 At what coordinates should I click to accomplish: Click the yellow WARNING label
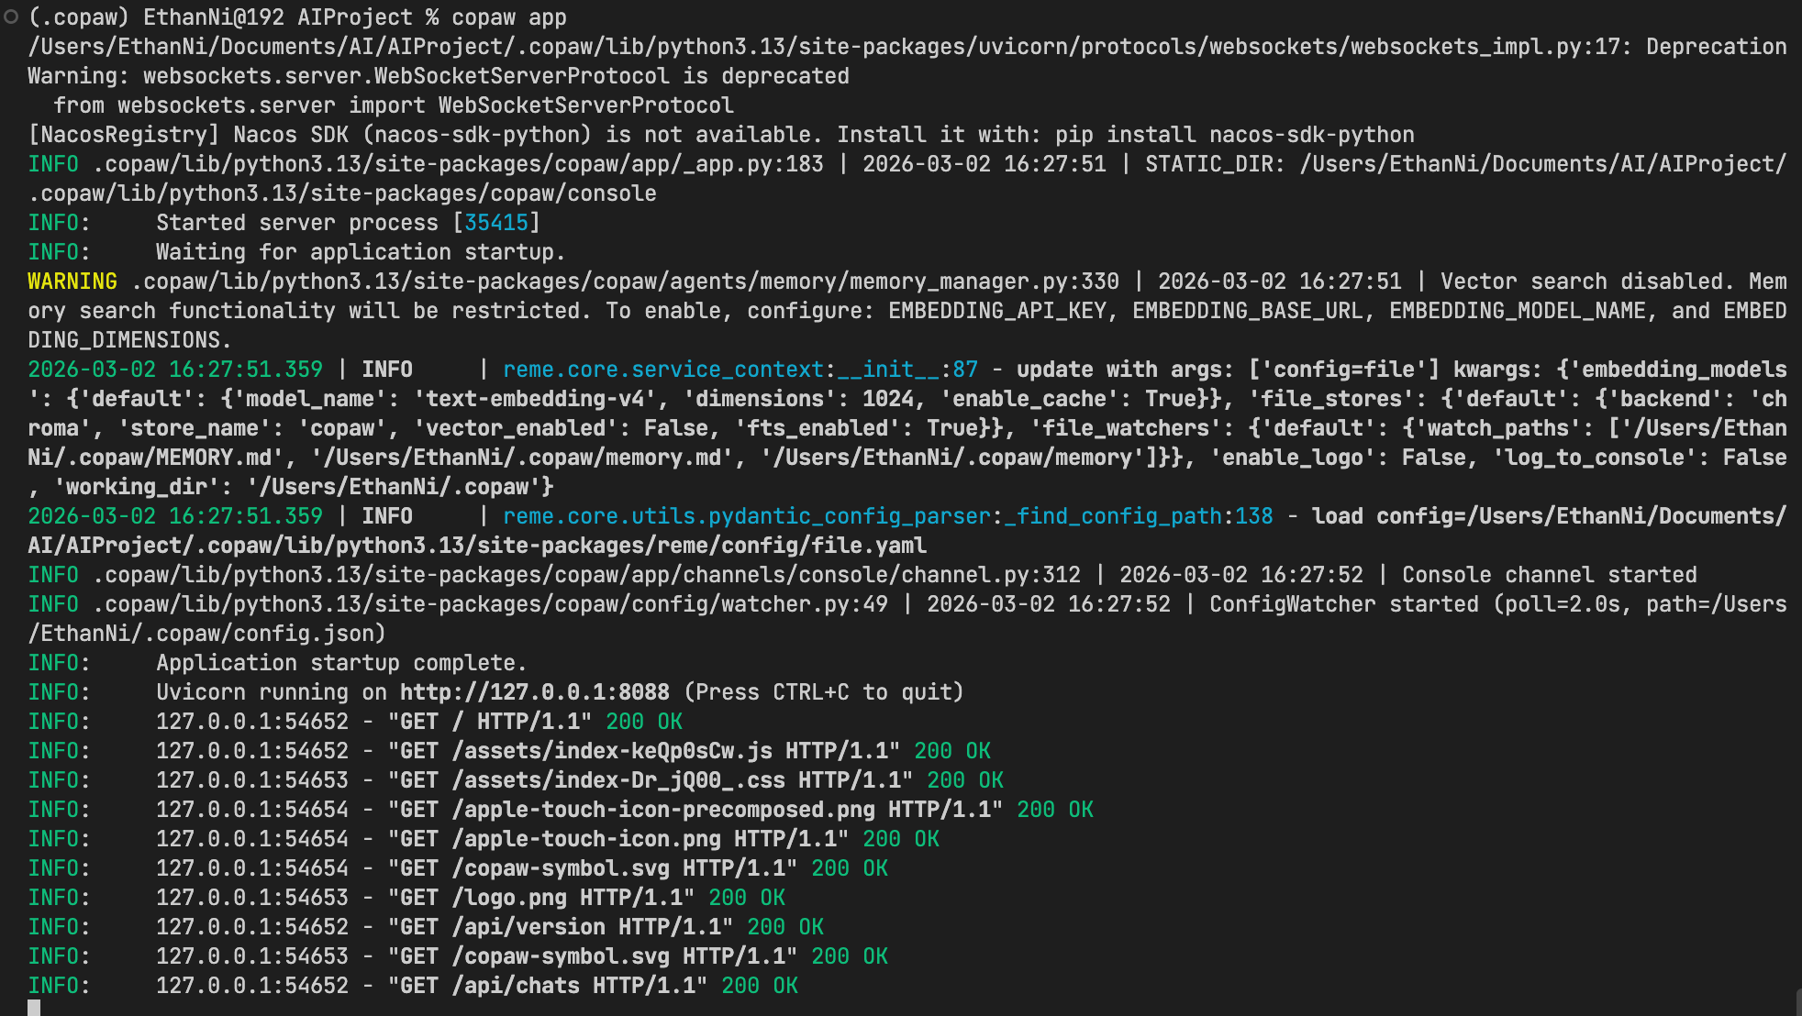coord(72,282)
